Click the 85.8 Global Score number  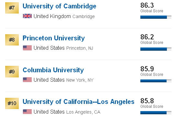(147, 101)
